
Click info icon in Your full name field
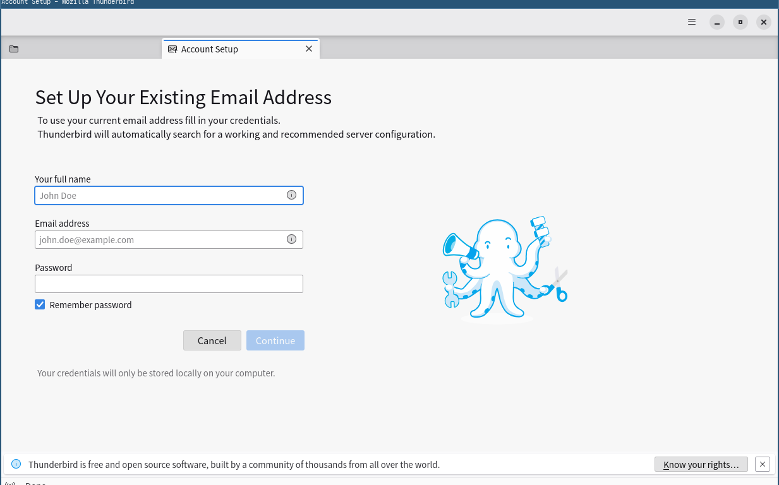coord(291,195)
